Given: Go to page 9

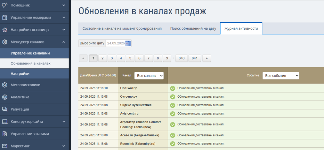Looking at the screenshot, I should coord(167,58).
